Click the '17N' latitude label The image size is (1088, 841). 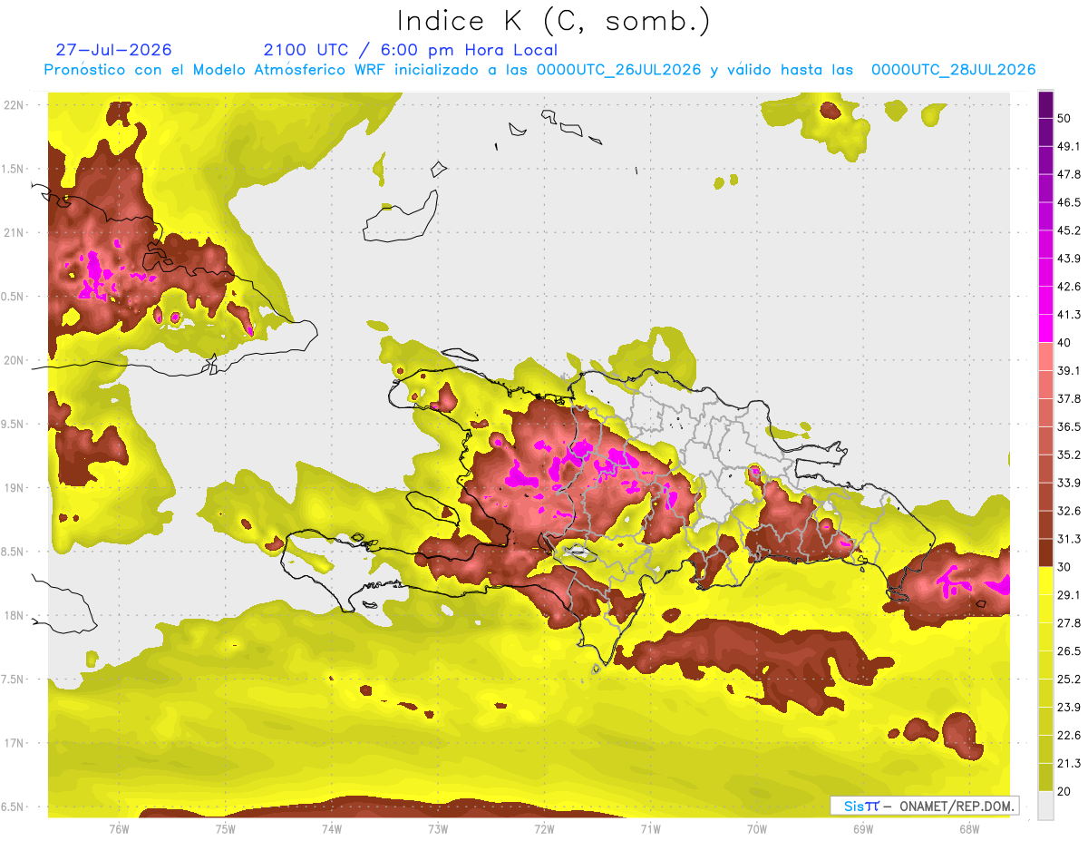point(15,743)
